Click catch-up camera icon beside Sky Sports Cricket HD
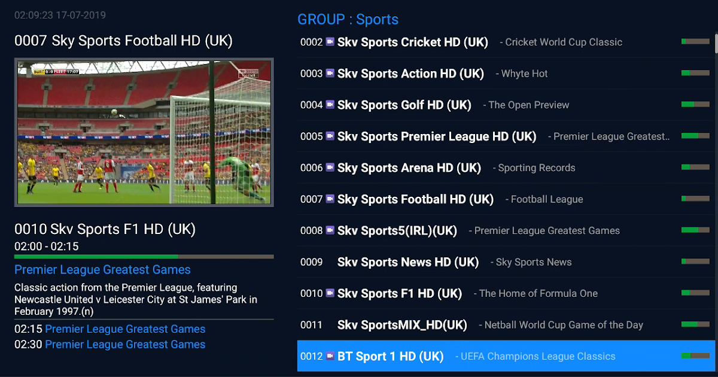Viewport: 718px width, 377px height. pos(330,42)
